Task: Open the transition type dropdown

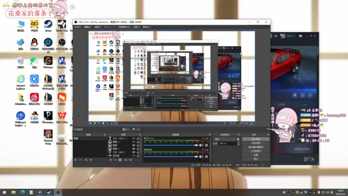Action: 224,139
